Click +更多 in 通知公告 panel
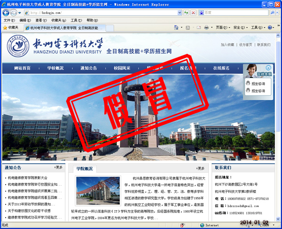 pyautogui.click(x=58, y=167)
